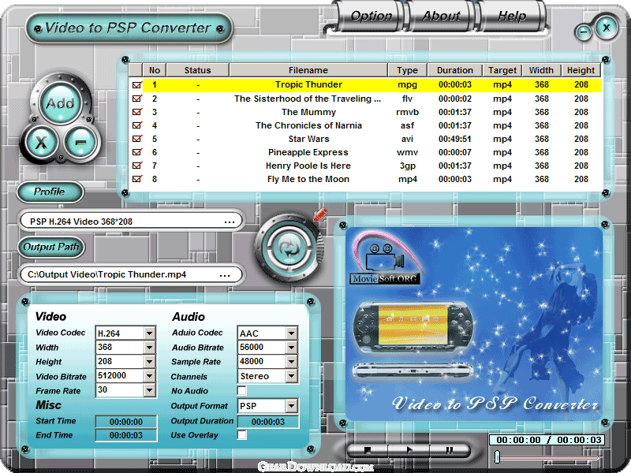Click the output path text C:\Output Video\Tropic Thunder.mp4
Screen dimensions: 631x473
pyautogui.click(x=107, y=274)
